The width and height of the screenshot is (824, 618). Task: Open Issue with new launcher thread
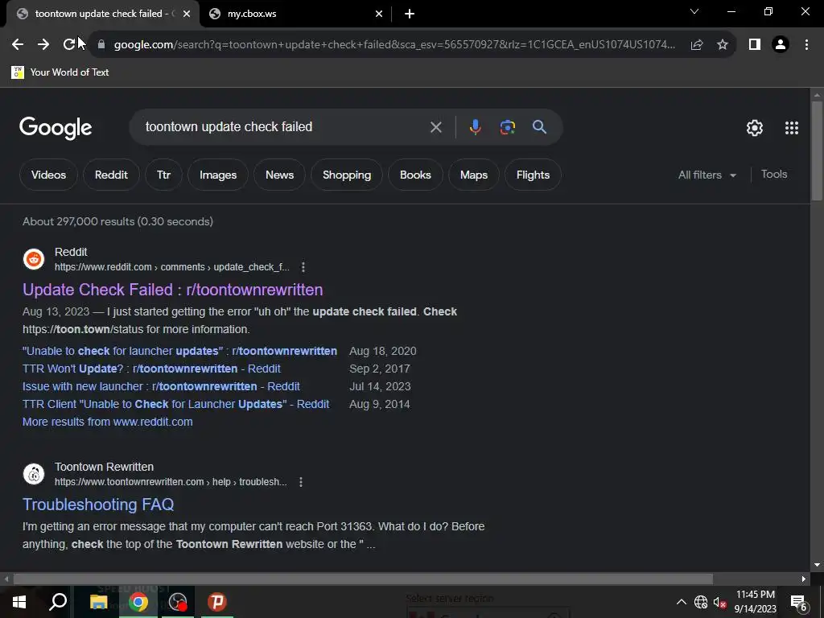pos(161,386)
